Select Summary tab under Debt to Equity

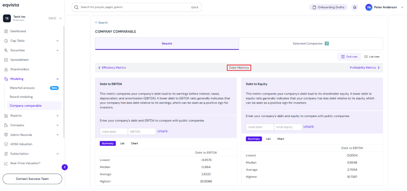coord(254,139)
